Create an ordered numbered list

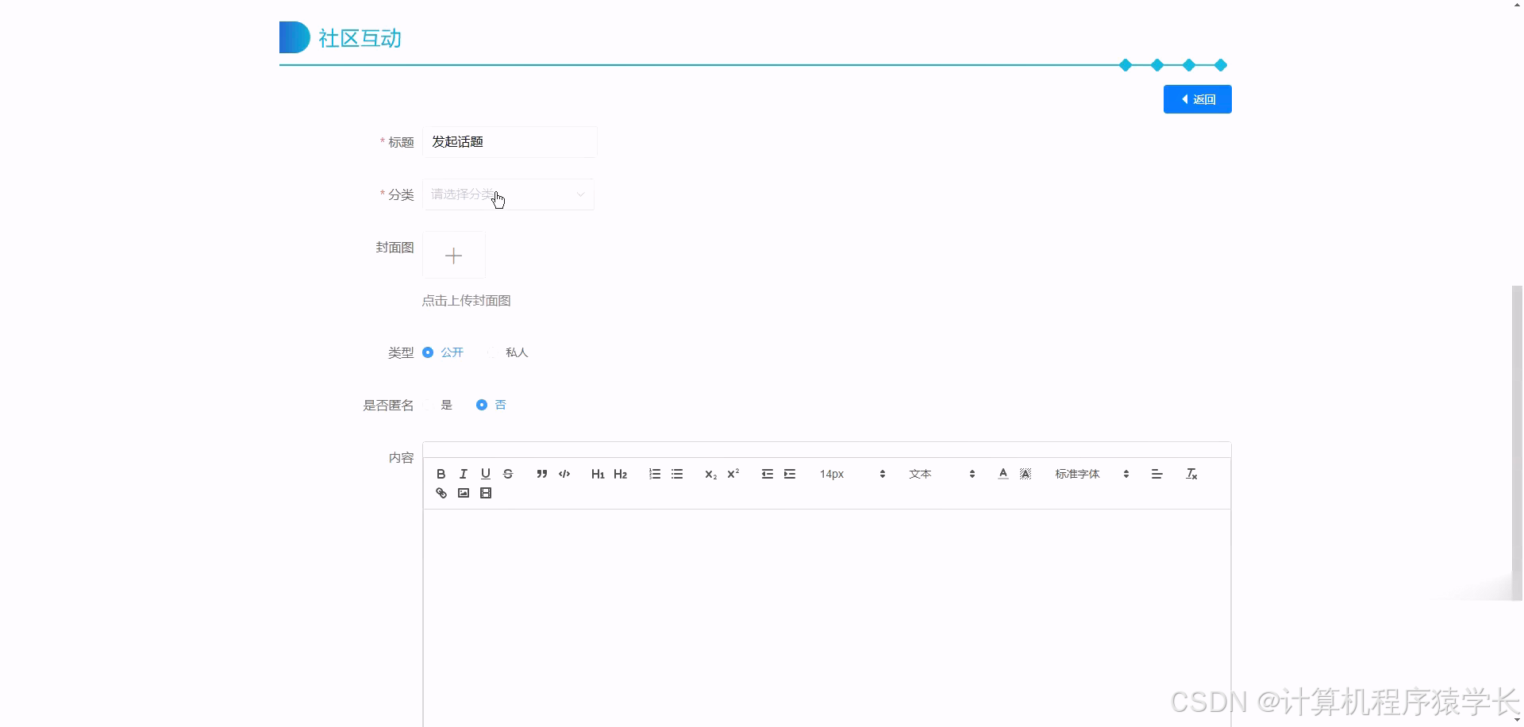655,474
